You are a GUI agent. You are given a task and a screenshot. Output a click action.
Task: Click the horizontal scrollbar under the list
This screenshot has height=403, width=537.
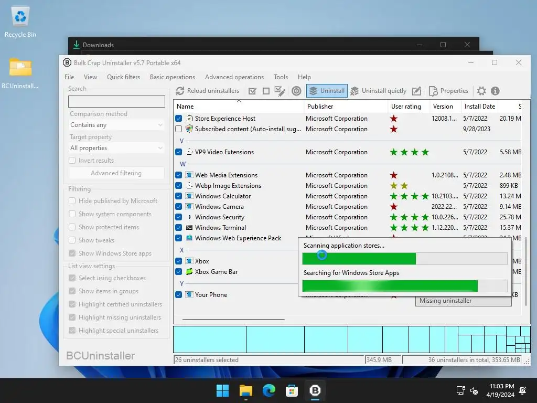tap(233, 320)
